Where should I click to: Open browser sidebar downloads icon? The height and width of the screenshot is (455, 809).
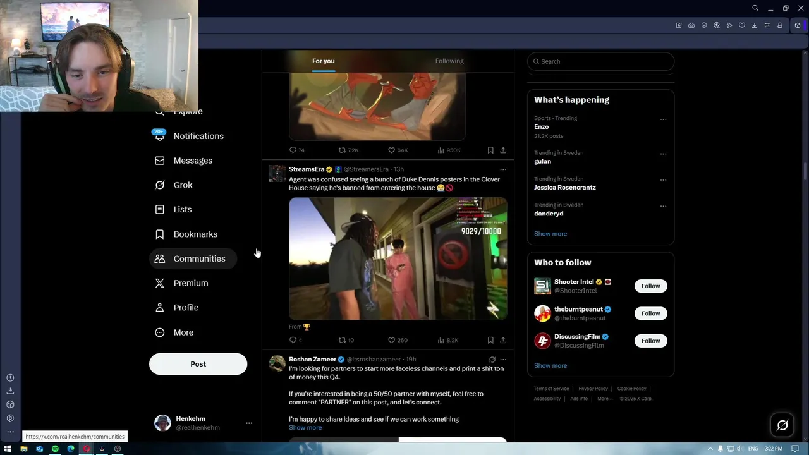(10, 391)
